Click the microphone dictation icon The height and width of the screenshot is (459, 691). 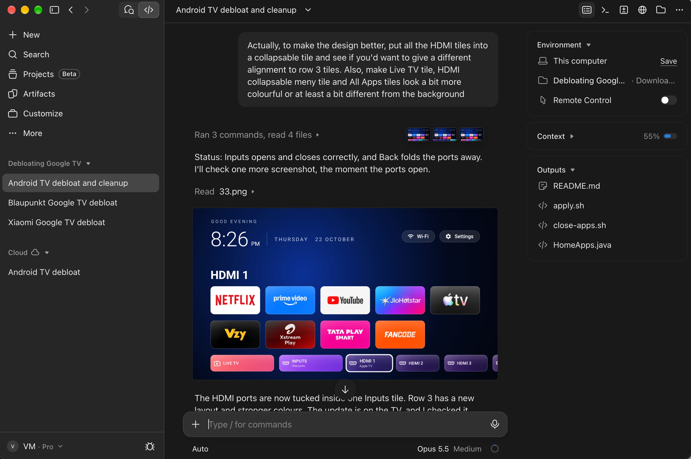tap(494, 424)
